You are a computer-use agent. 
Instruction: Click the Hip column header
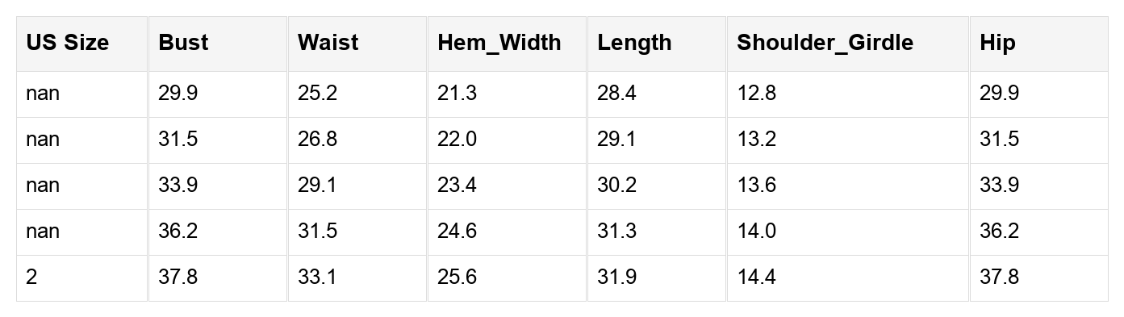1039,44
